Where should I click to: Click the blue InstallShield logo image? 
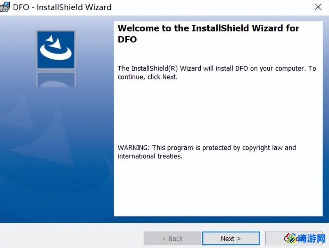[56, 50]
